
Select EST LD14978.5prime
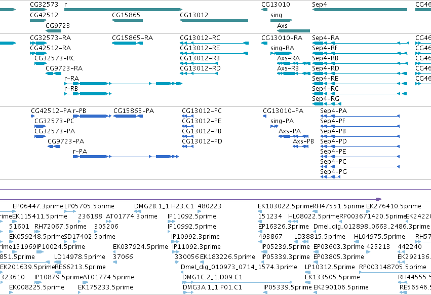point(80,257)
